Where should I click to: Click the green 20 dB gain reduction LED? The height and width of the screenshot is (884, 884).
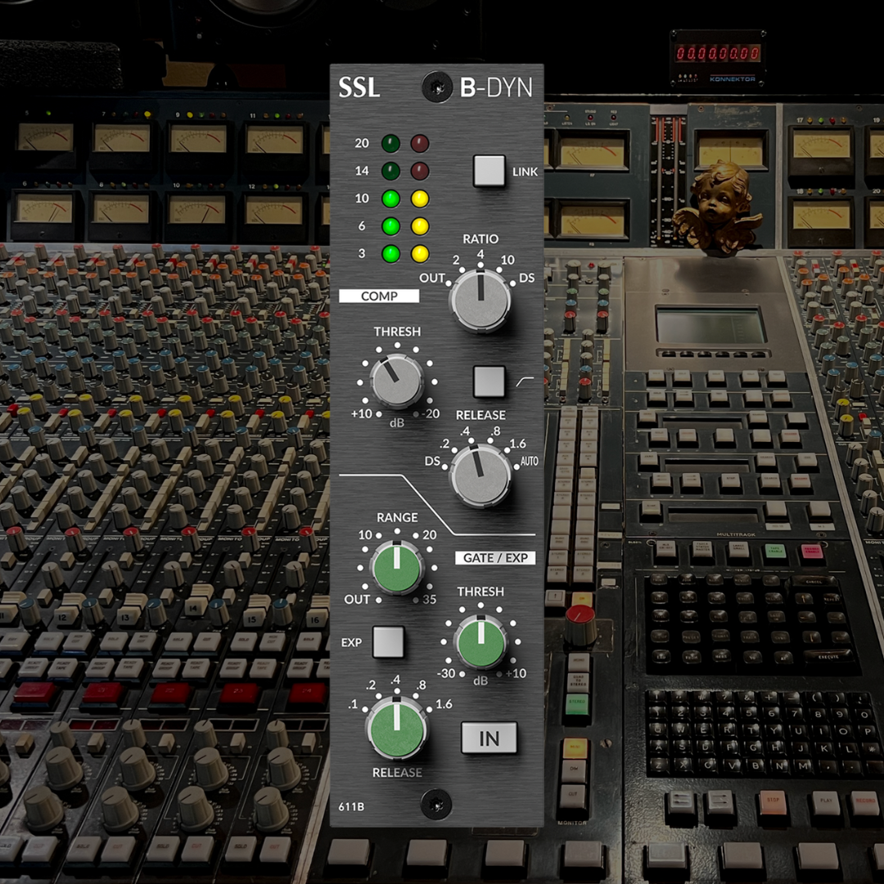coord(392,143)
